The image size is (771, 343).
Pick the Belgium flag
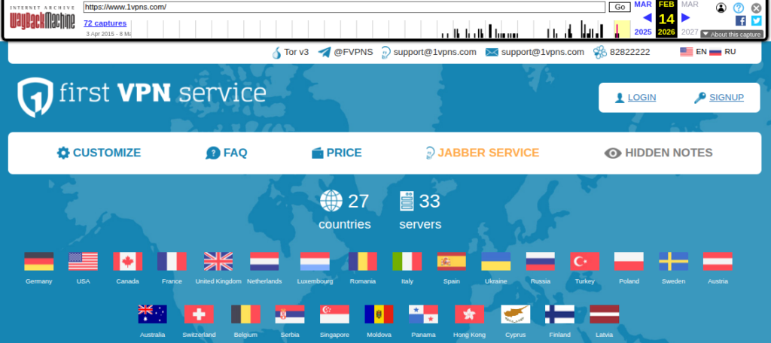[246, 314]
